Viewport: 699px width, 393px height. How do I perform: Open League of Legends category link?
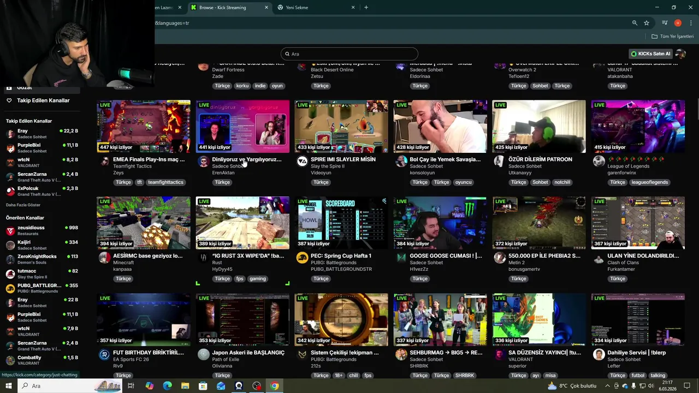[628, 166]
